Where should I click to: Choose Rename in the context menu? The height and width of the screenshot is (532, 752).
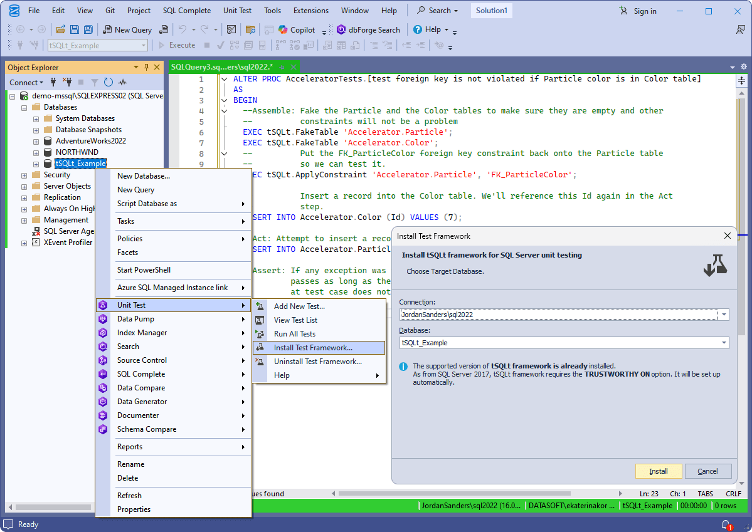click(174, 464)
